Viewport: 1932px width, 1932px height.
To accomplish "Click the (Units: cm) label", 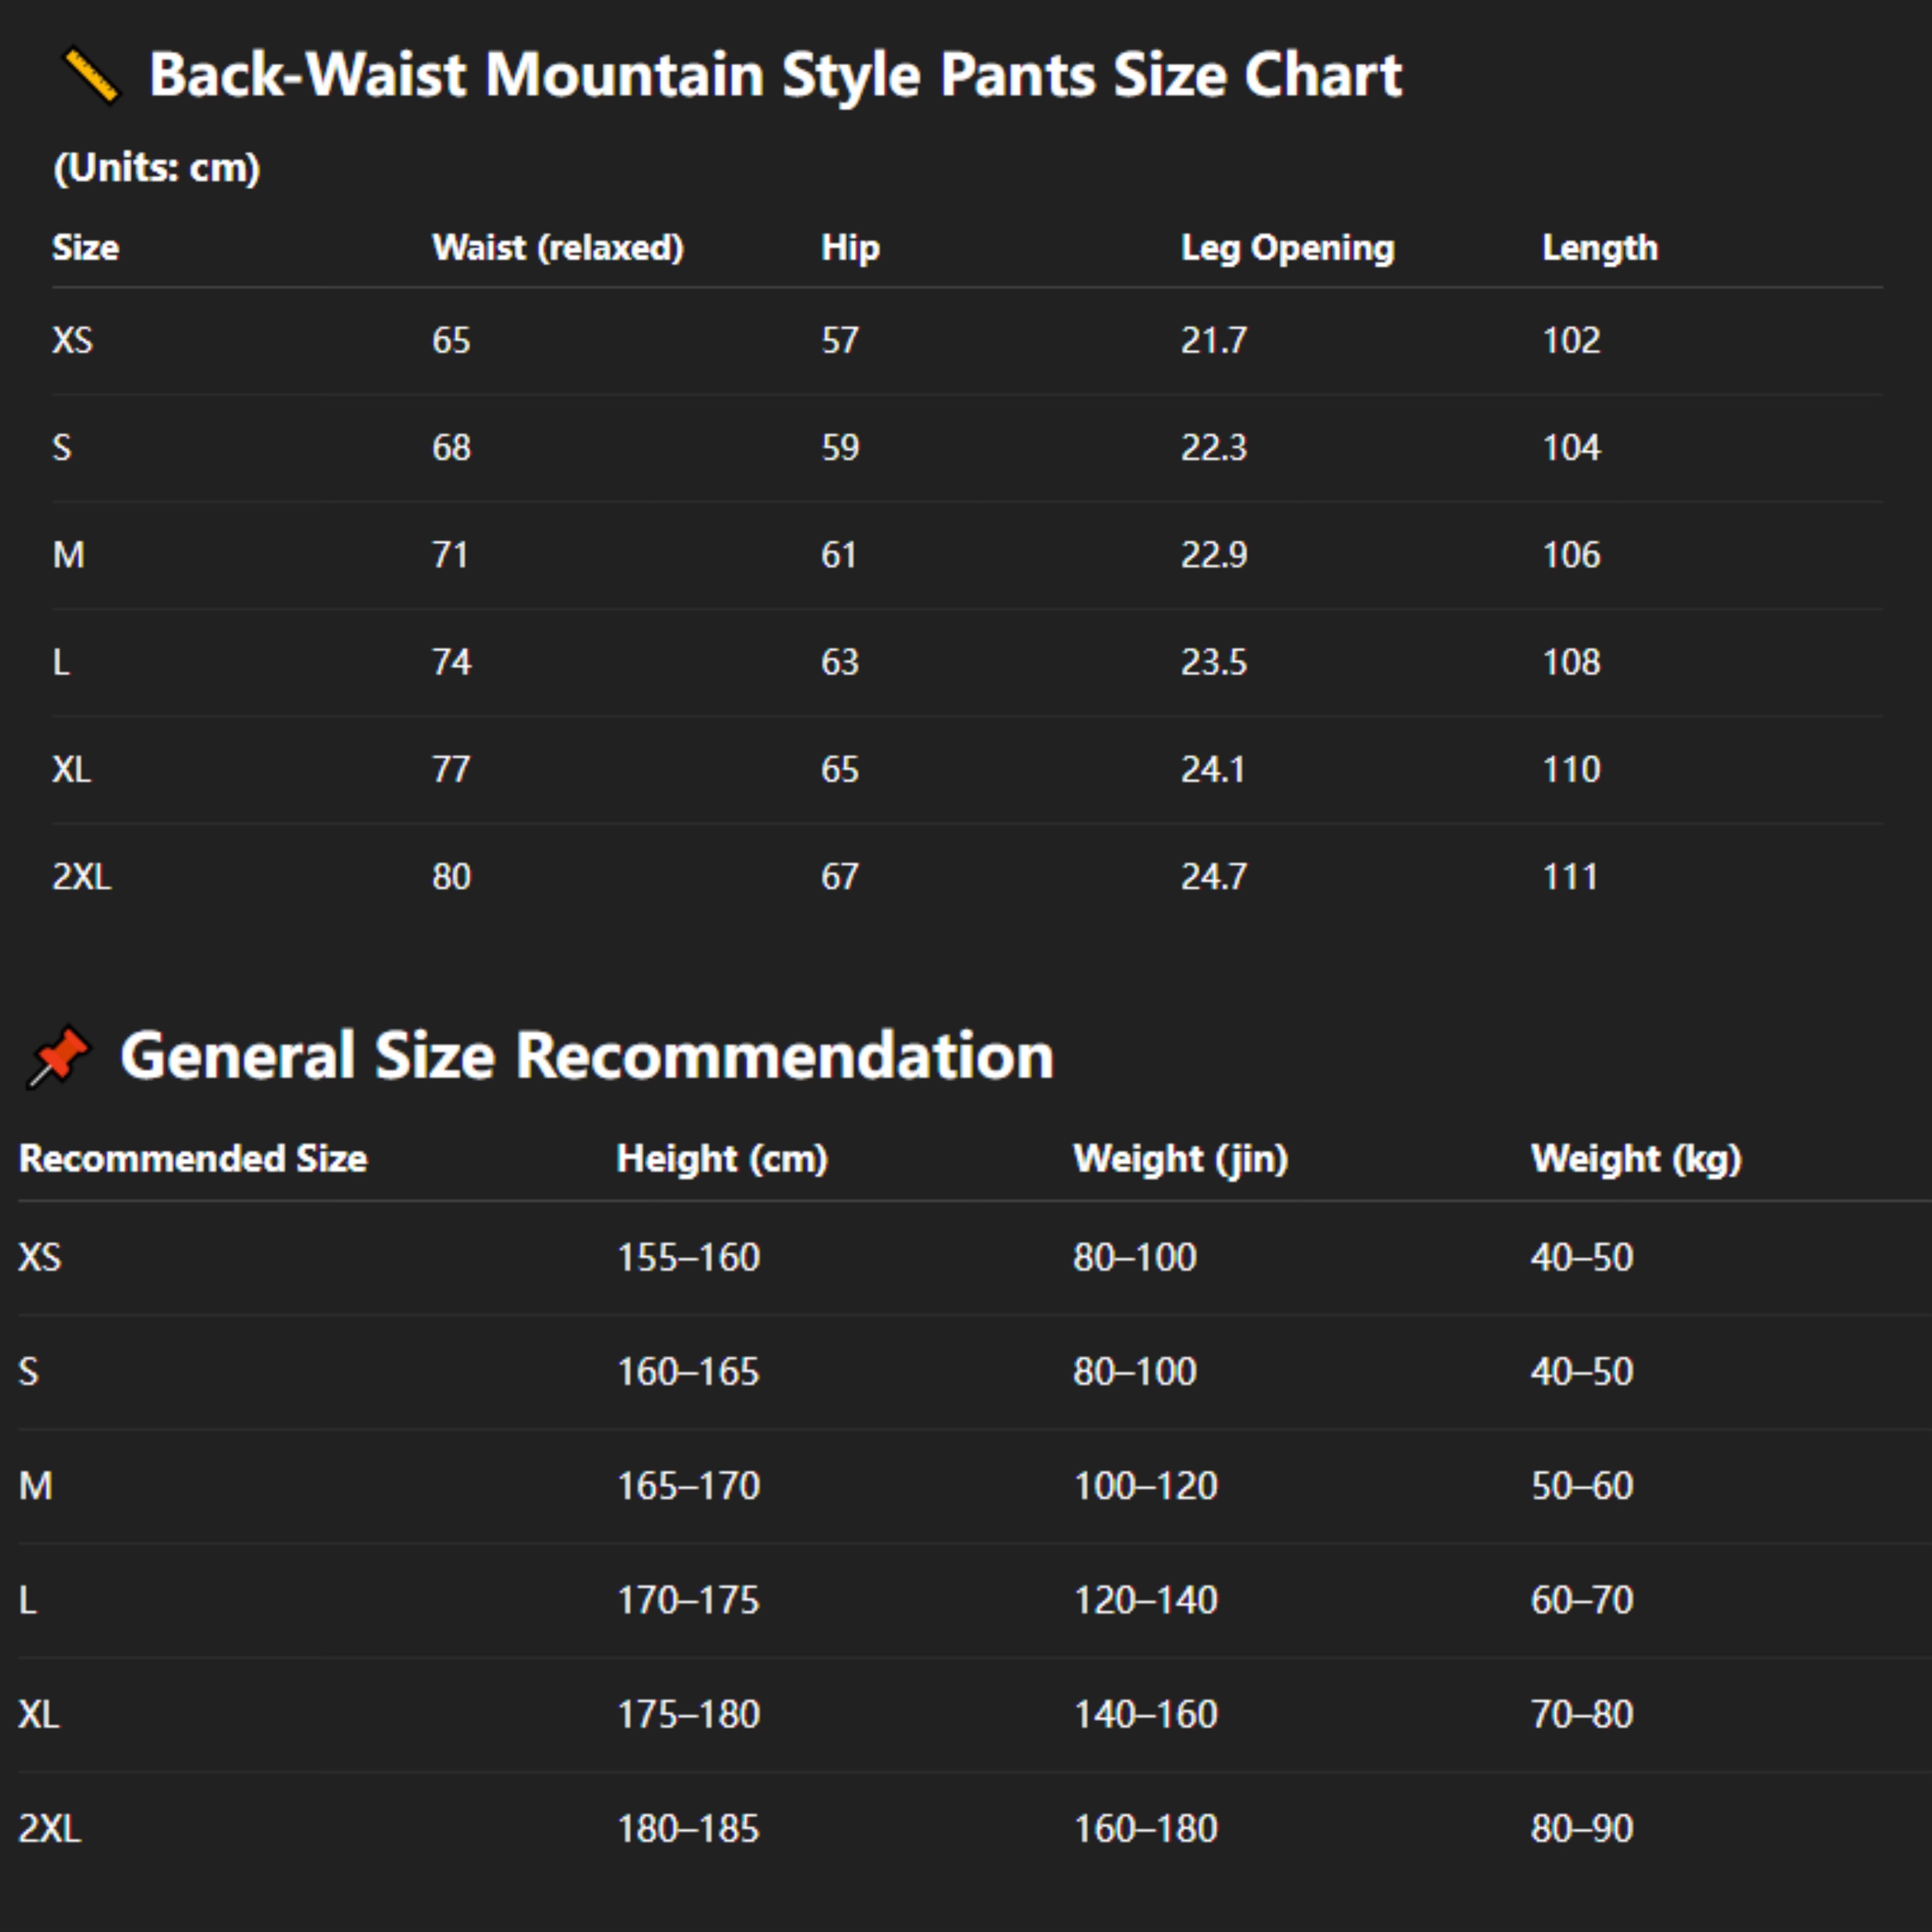I will click(157, 168).
